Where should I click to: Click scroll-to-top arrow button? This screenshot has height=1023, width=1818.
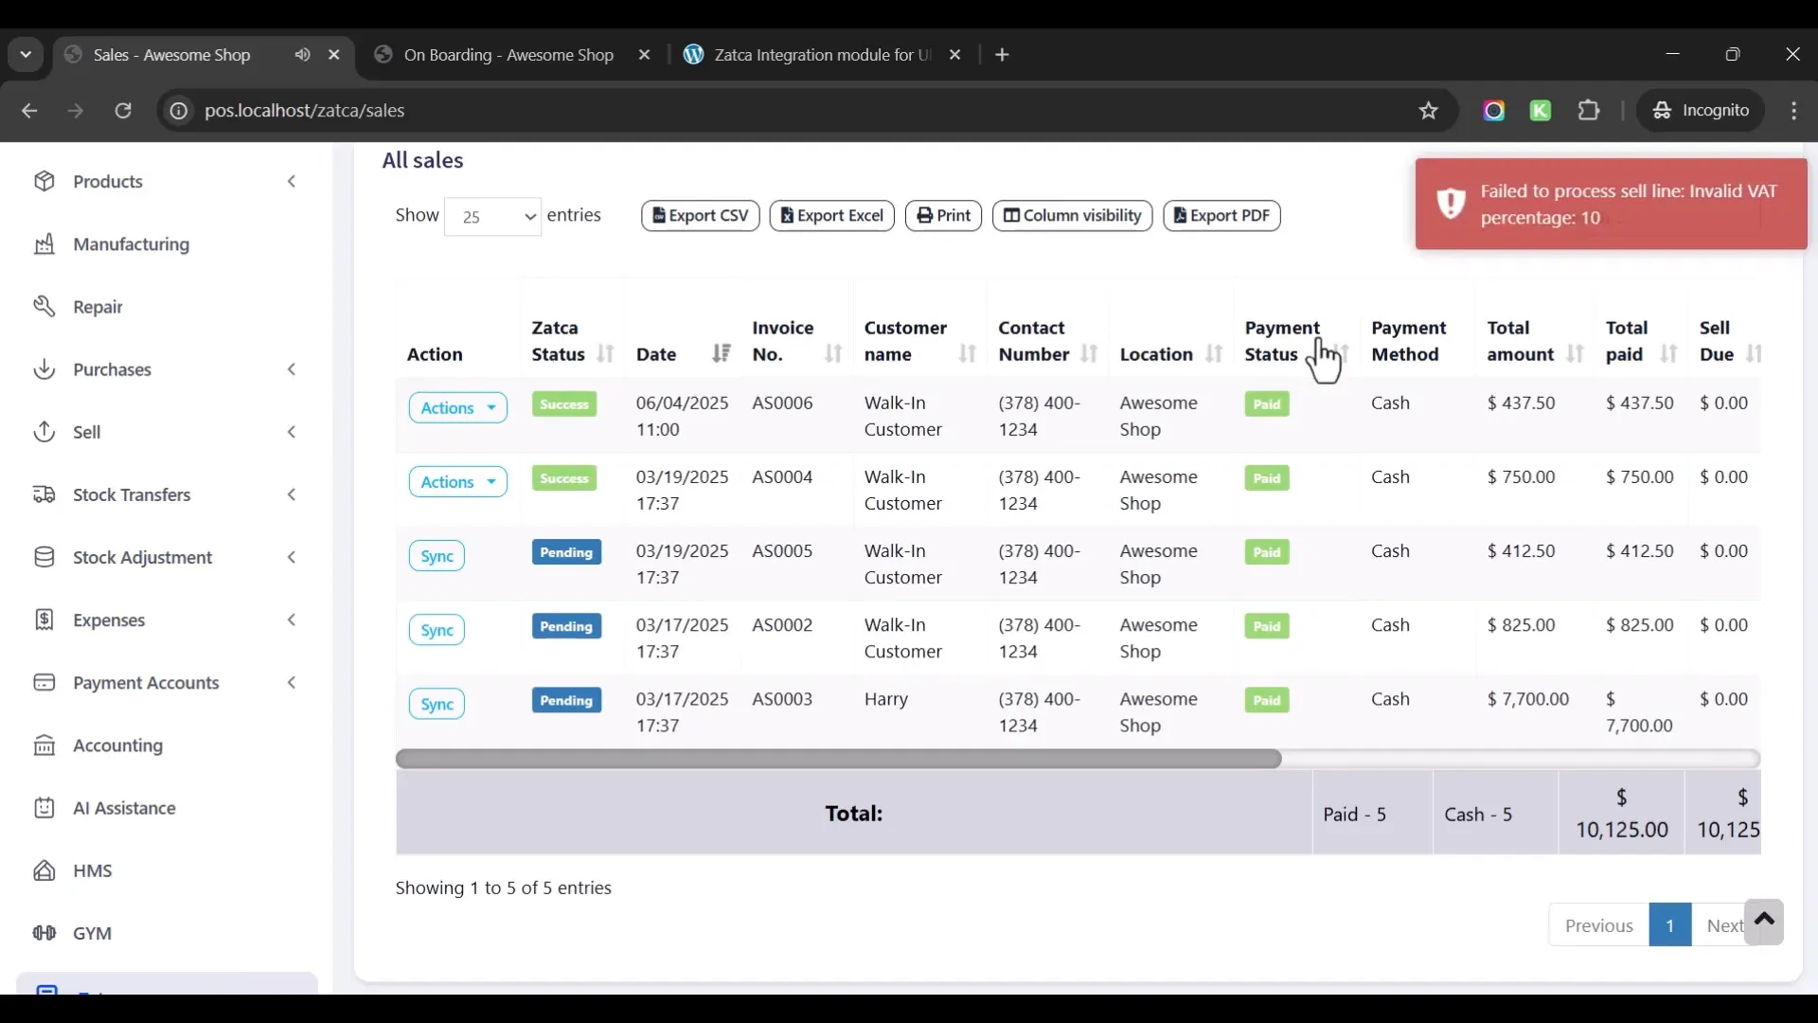(1764, 922)
